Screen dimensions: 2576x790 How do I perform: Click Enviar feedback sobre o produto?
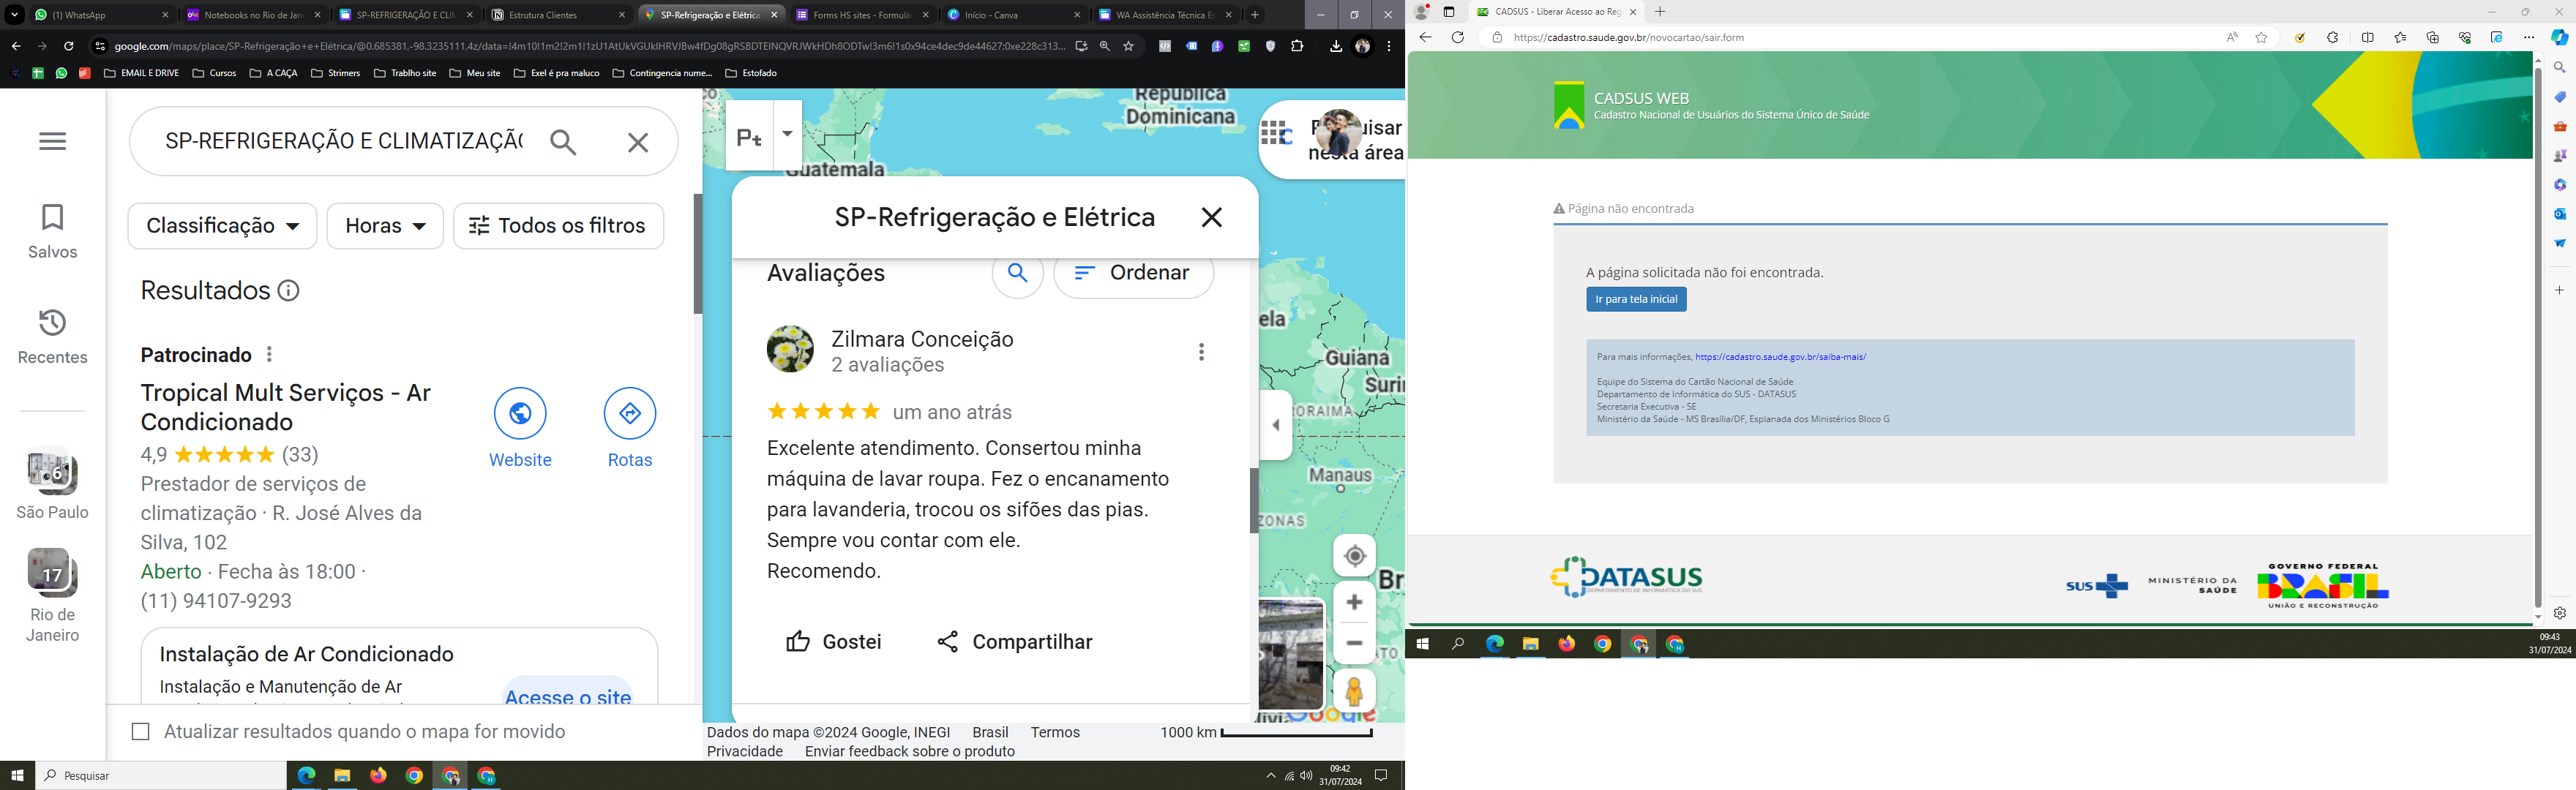909,752
